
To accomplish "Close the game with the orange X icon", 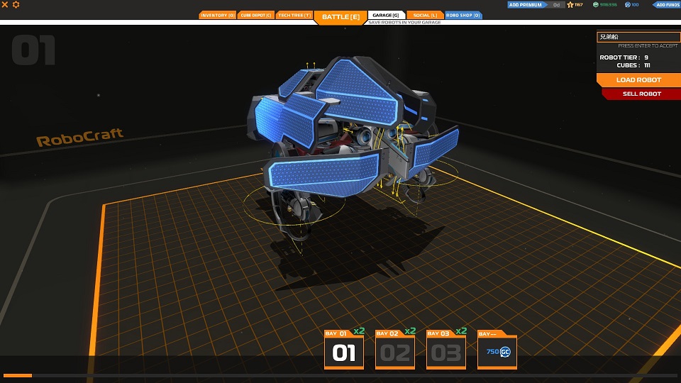I will click(5, 4).
